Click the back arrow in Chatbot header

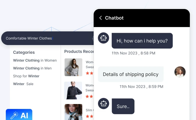101,18
